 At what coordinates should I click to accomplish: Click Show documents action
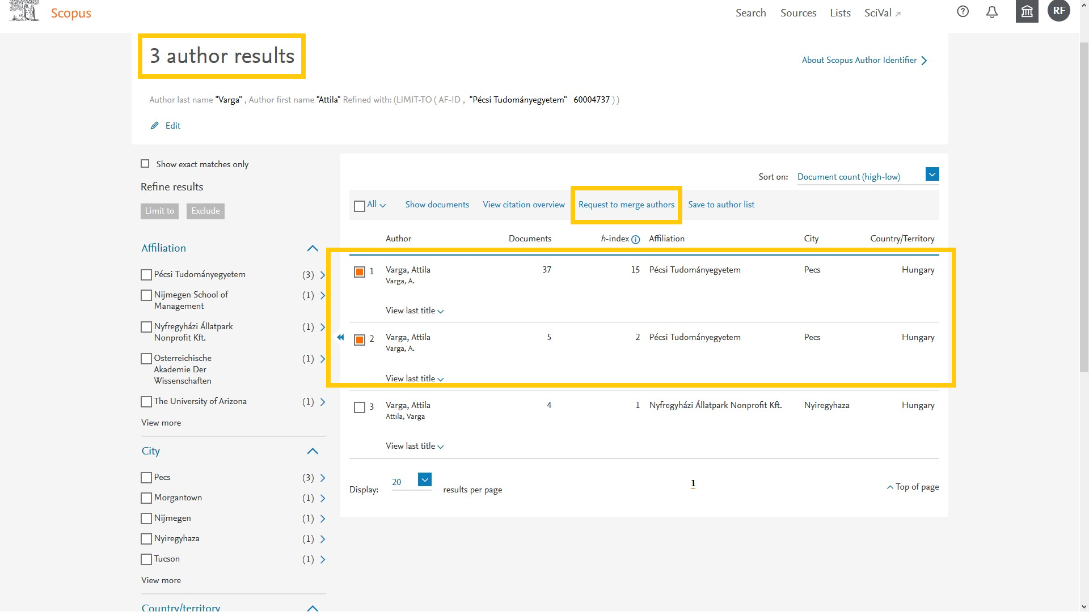click(x=437, y=205)
